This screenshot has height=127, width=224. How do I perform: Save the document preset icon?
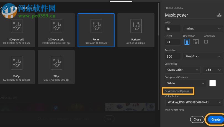[x=219, y=15]
